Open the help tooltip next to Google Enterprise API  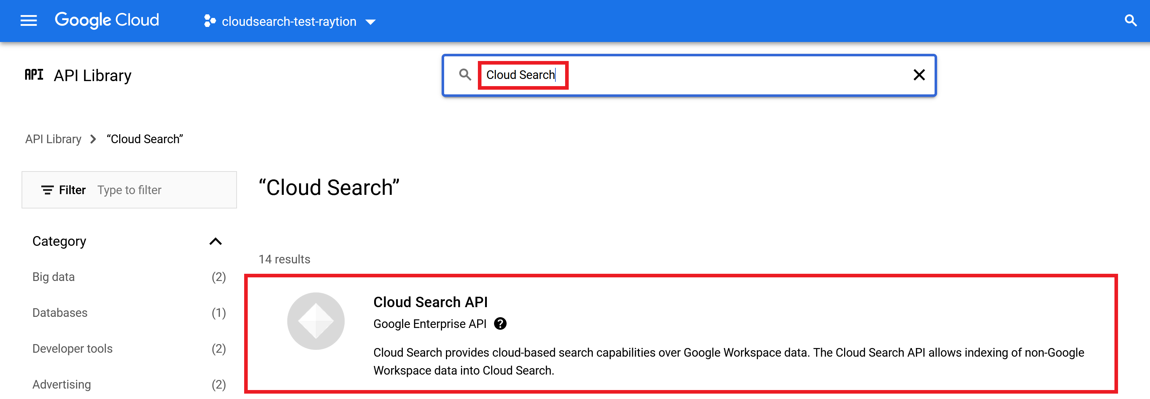click(501, 324)
